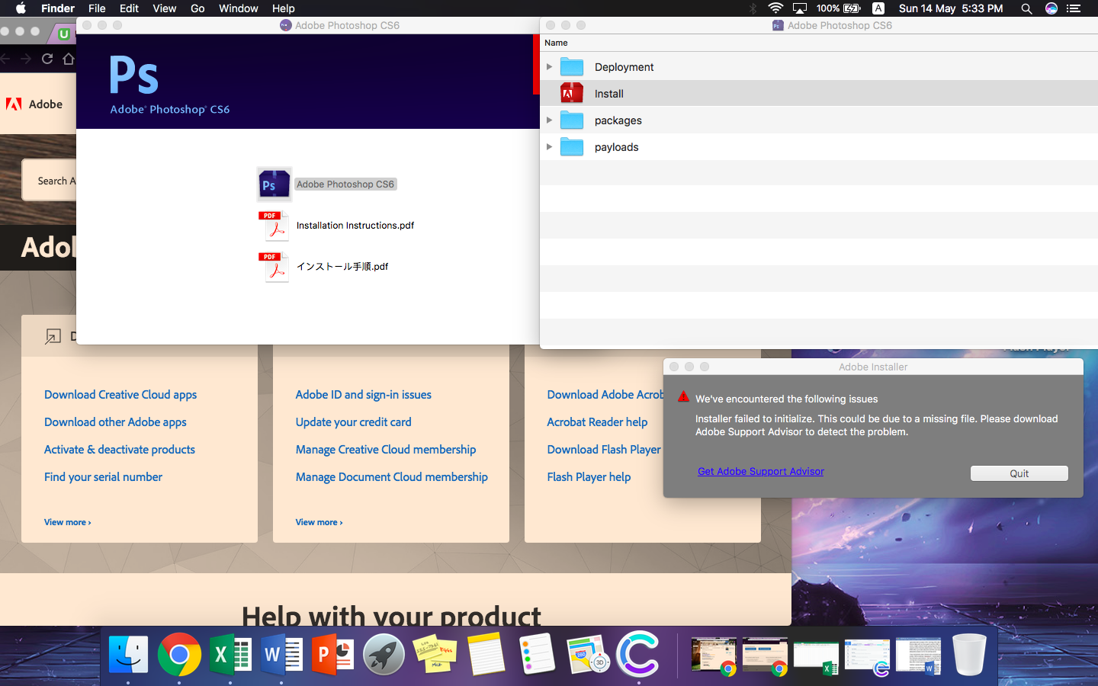
Task: Restore minimized Excel window from Dock
Action: point(816,656)
